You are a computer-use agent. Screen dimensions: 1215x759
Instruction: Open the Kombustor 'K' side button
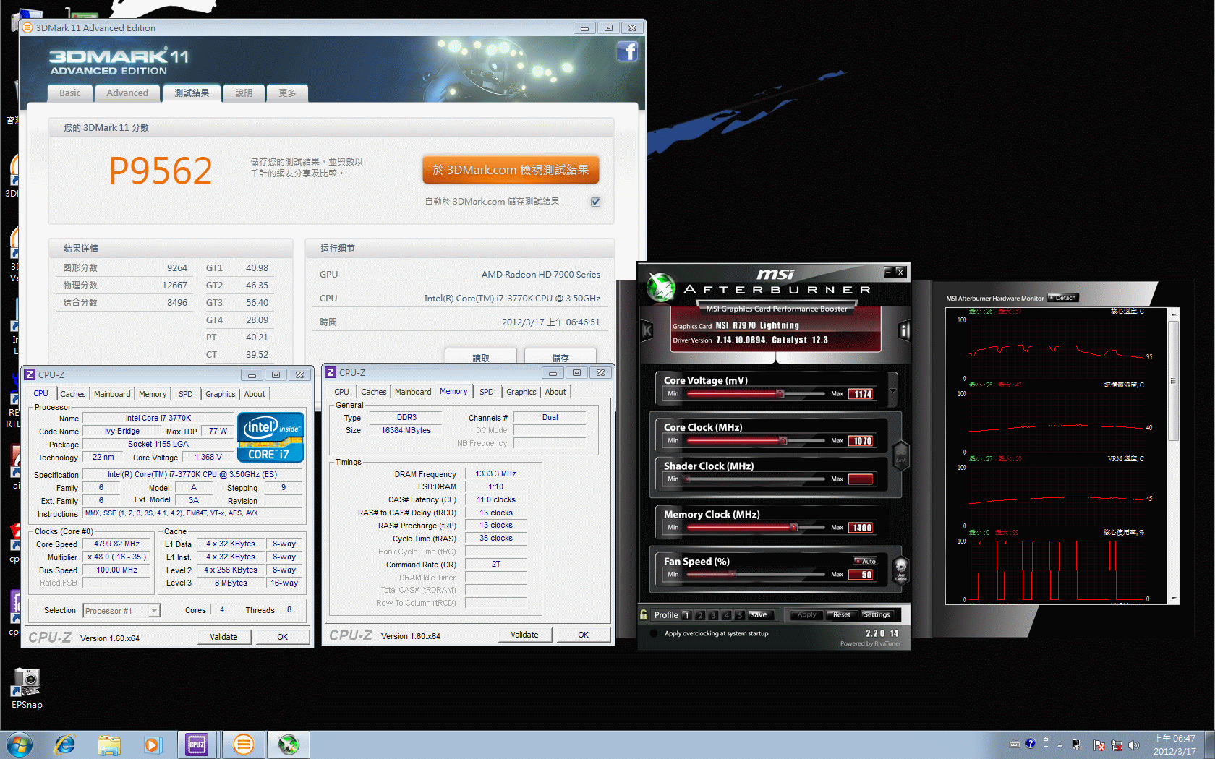coord(647,331)
